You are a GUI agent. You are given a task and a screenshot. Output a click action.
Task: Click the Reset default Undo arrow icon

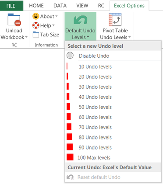point(70,177)
